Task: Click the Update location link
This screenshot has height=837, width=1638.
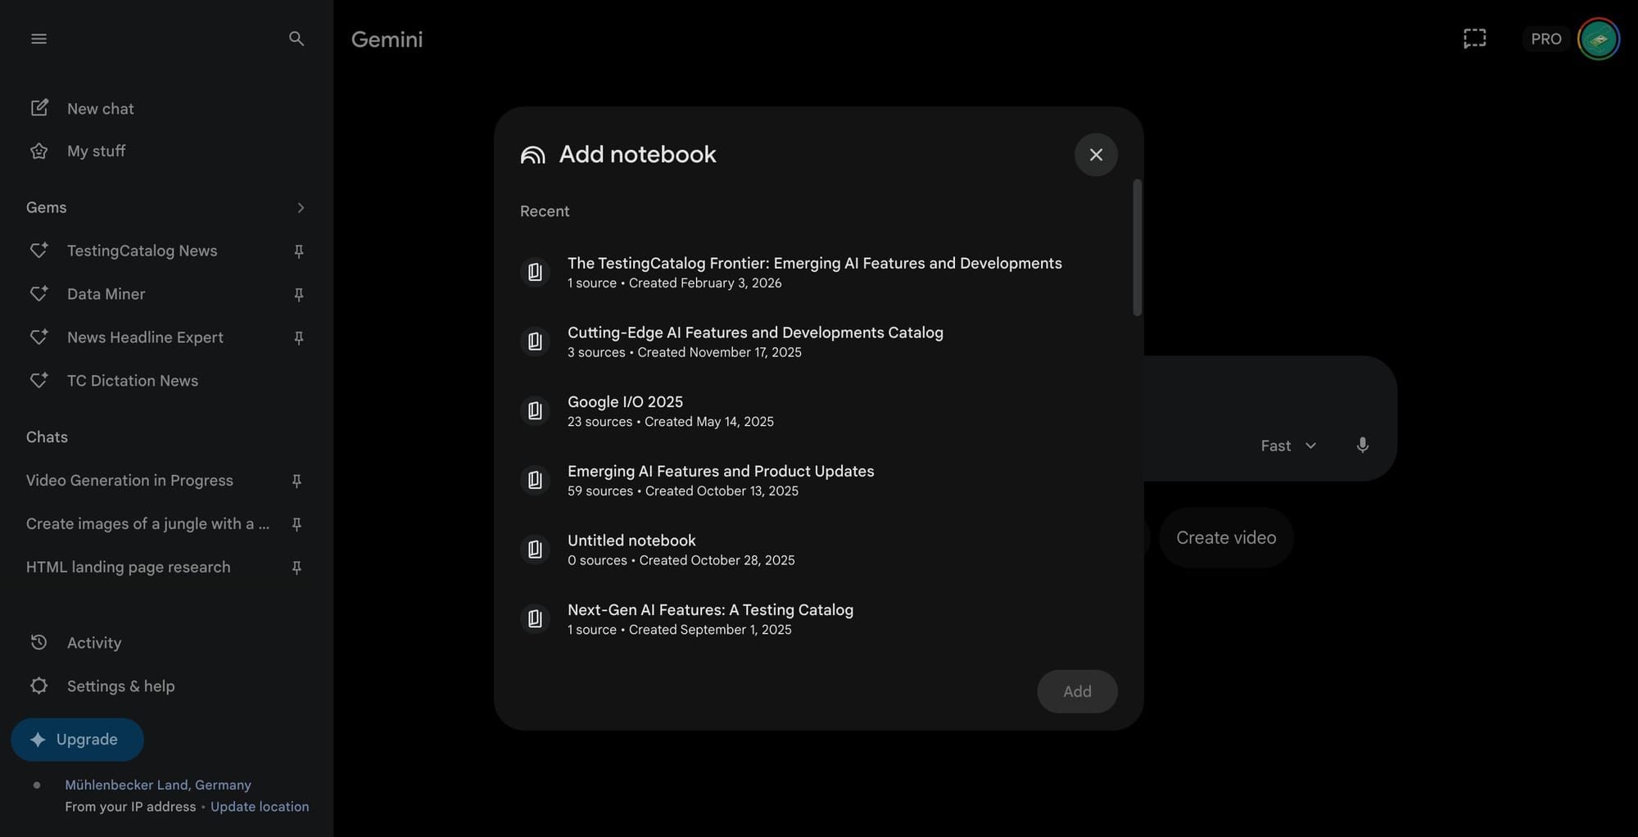Action: pos(260,807)
